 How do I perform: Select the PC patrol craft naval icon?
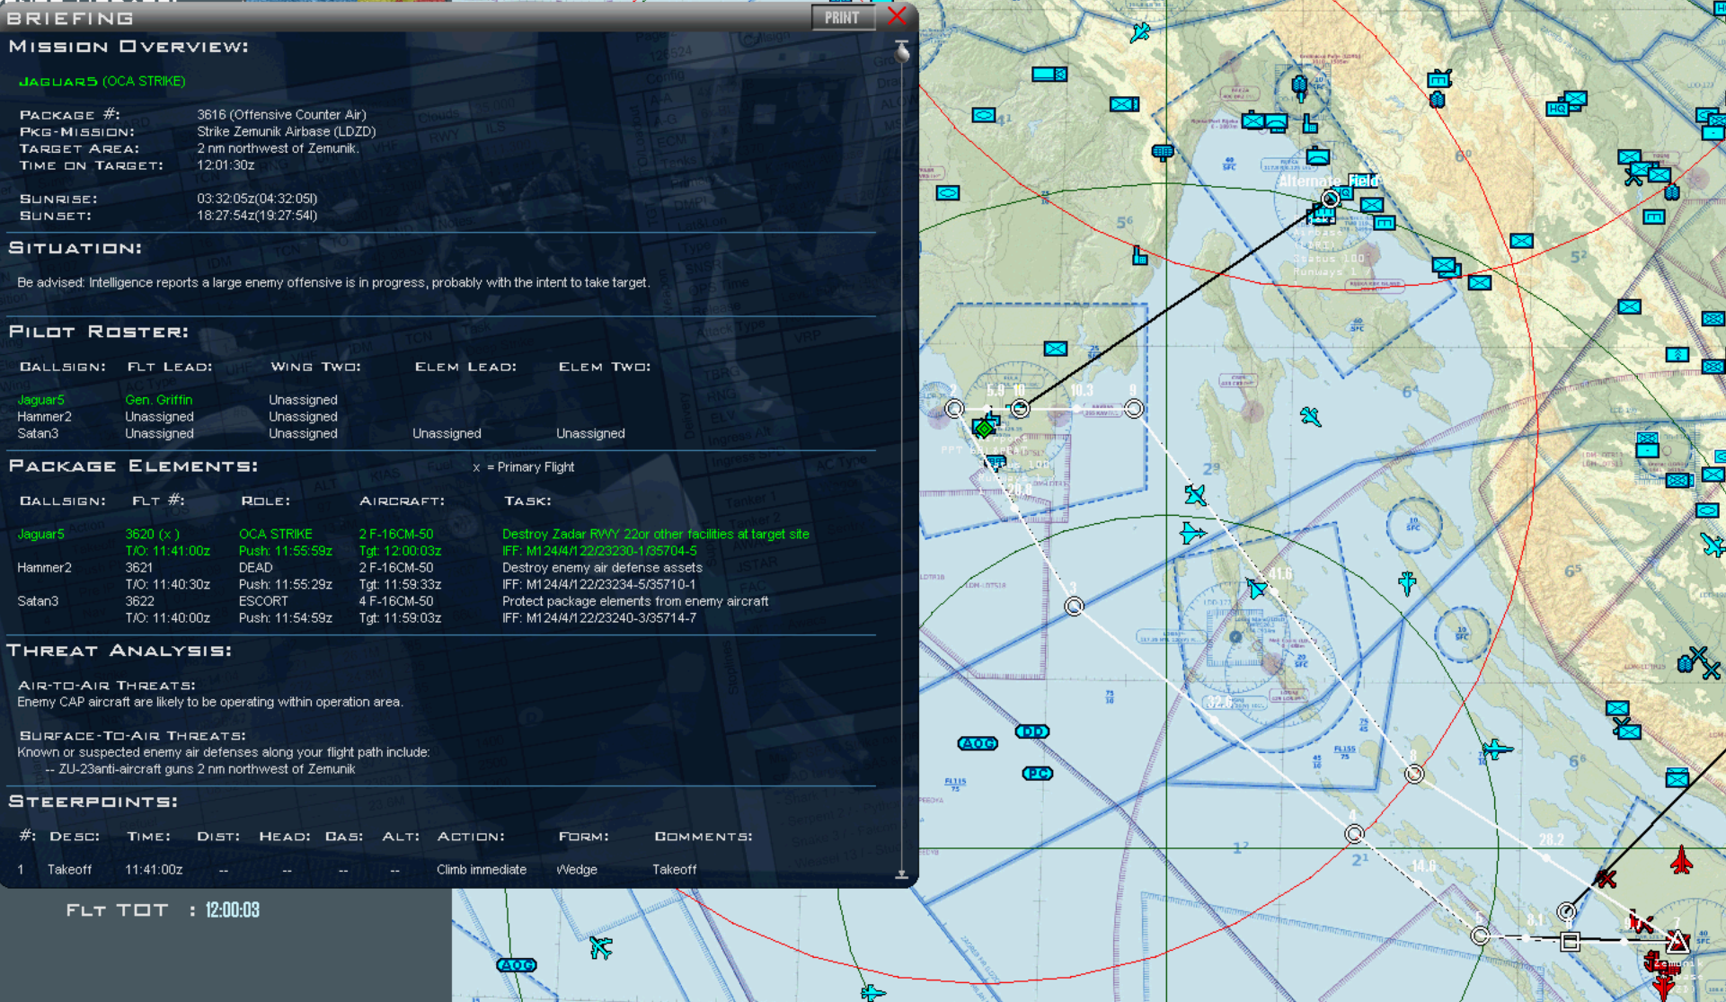click(x=1037, y=773)
